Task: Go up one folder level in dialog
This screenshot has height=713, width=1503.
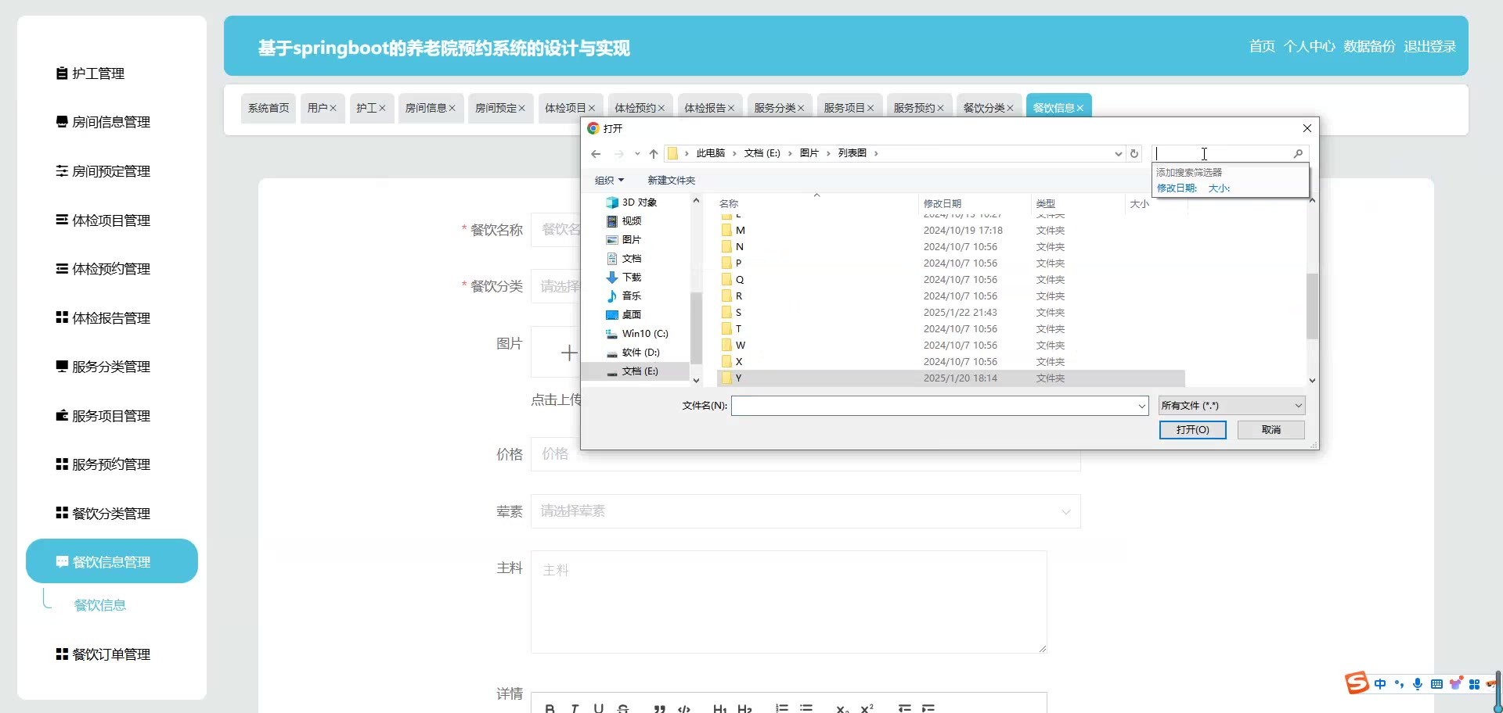Action: pos(654,154)
